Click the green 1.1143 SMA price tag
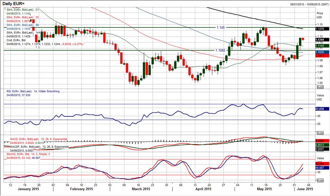Viewport: 330px width, 196px height. tap(322, 46)
